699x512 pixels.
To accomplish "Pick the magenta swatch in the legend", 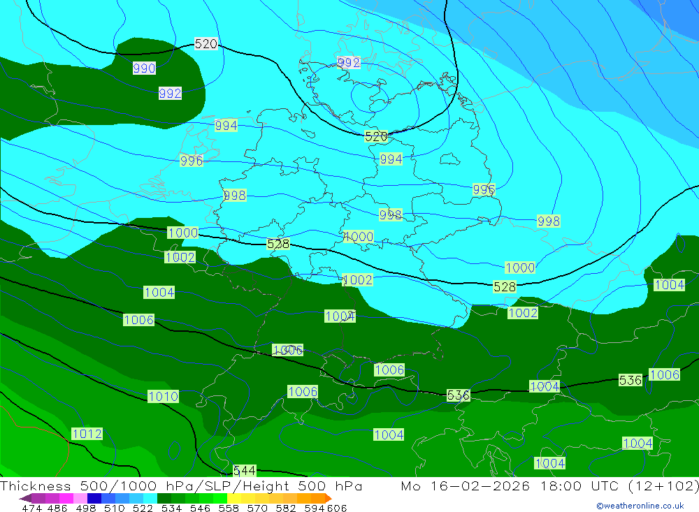I will 66,498.
